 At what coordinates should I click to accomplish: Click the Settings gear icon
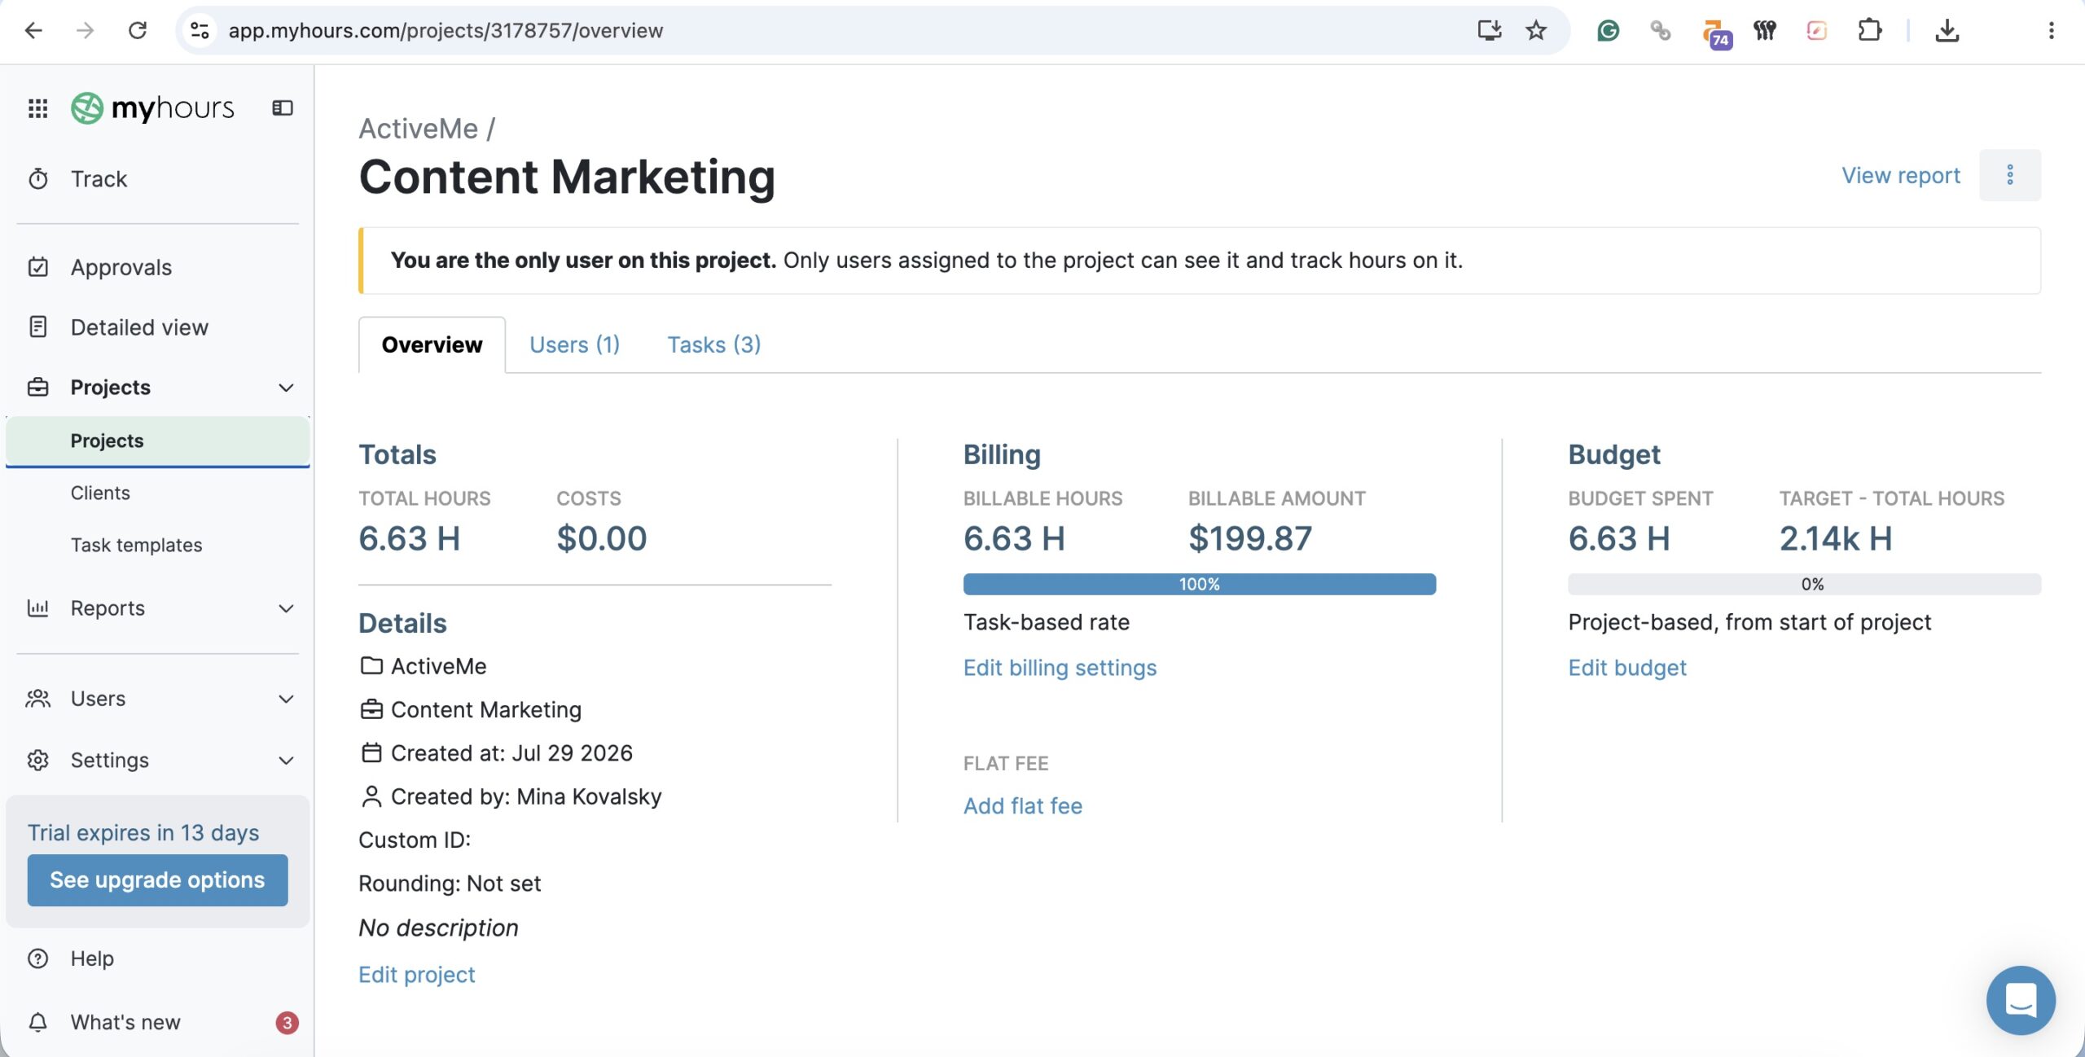point(38,760)
